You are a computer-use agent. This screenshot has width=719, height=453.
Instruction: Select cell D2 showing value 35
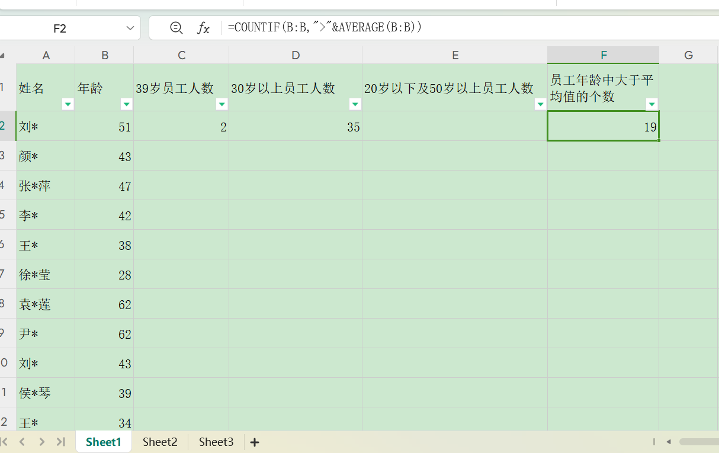[296, 126]
